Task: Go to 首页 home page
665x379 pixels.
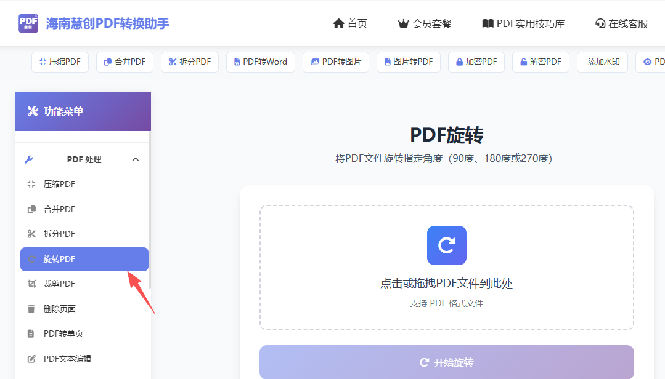Action: pyautogui.click(x=350, y=24)
